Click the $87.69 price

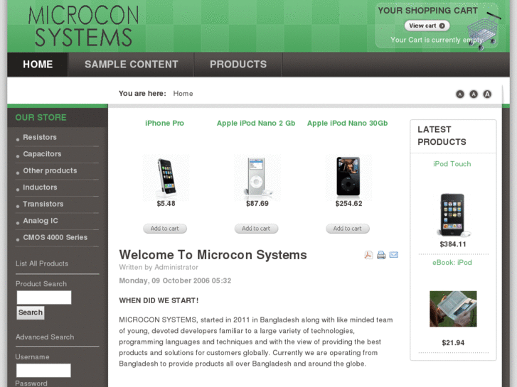[x=257, y=204]
